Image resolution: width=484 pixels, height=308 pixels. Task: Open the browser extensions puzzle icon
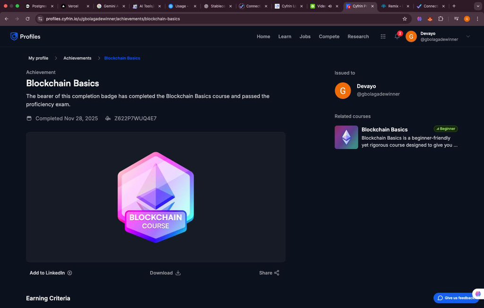point(440,19)
